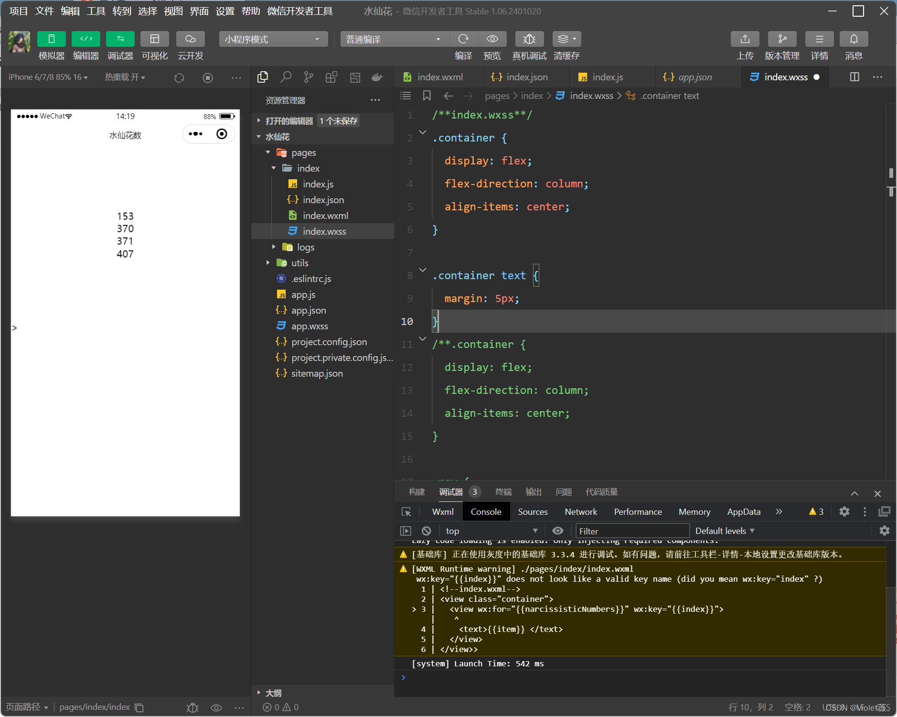Switch to the Wxml devtools tab
Image resolution: width=897 pixels, height=717 pixels.
coord(443,512)
